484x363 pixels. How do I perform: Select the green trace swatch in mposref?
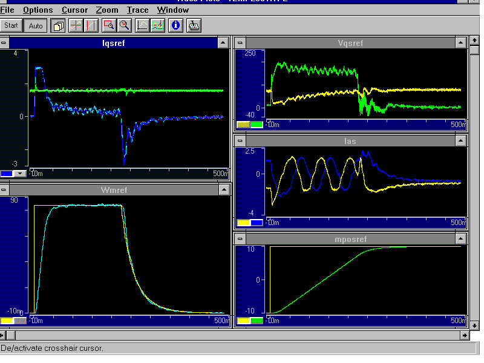click(x=257, y=321)
